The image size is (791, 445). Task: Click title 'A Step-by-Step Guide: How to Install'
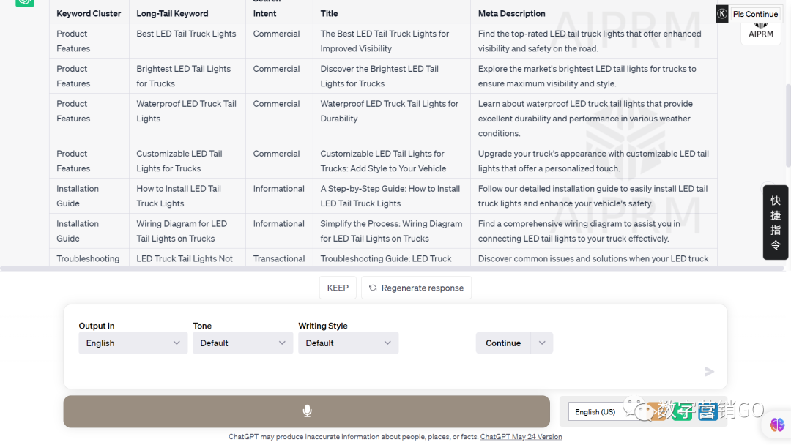(390, 196)
